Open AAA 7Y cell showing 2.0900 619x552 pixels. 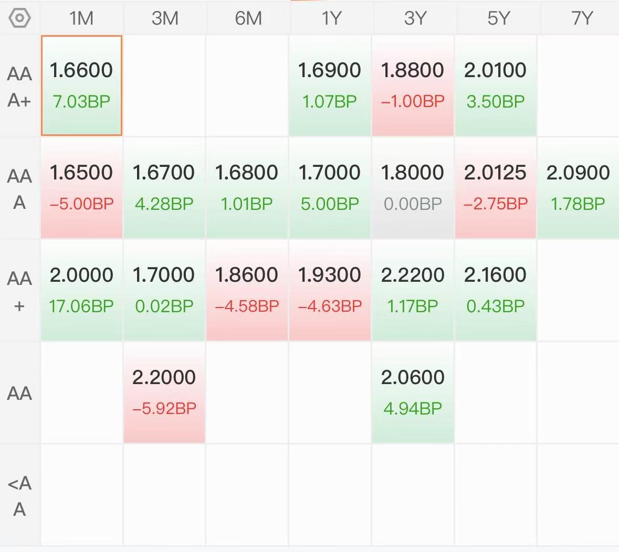pos(579,188)
